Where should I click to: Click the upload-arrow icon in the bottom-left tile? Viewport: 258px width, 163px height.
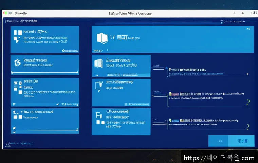click(16, 112)
